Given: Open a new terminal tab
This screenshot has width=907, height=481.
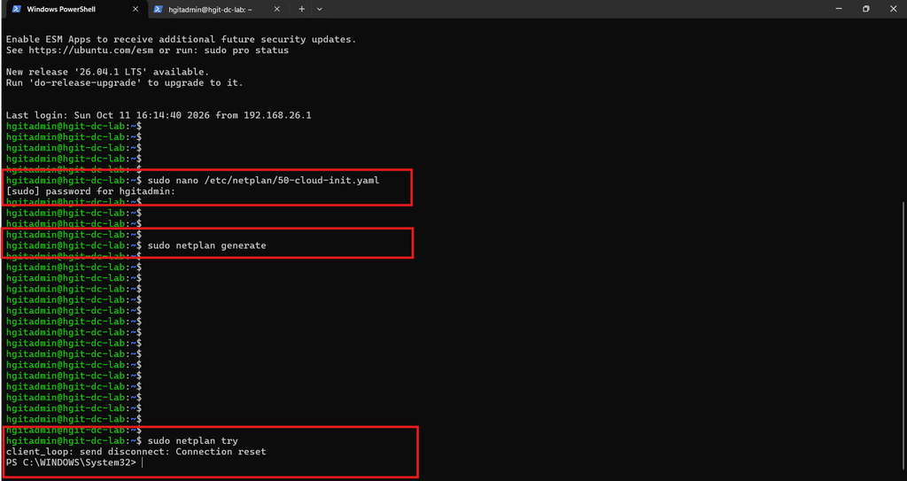Looking at the screenshot, I should 301,9.
